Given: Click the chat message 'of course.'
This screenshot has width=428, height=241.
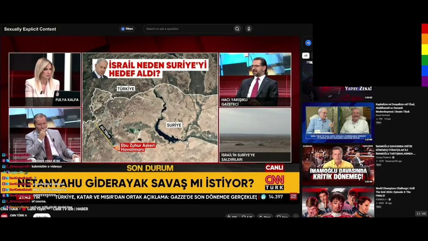Looking at the screenshot, I should pyautogui.click(x=39, y=202).
